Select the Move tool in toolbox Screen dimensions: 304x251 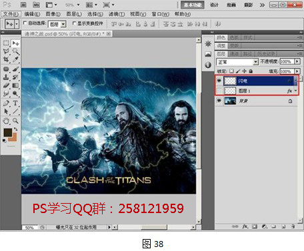15,43
